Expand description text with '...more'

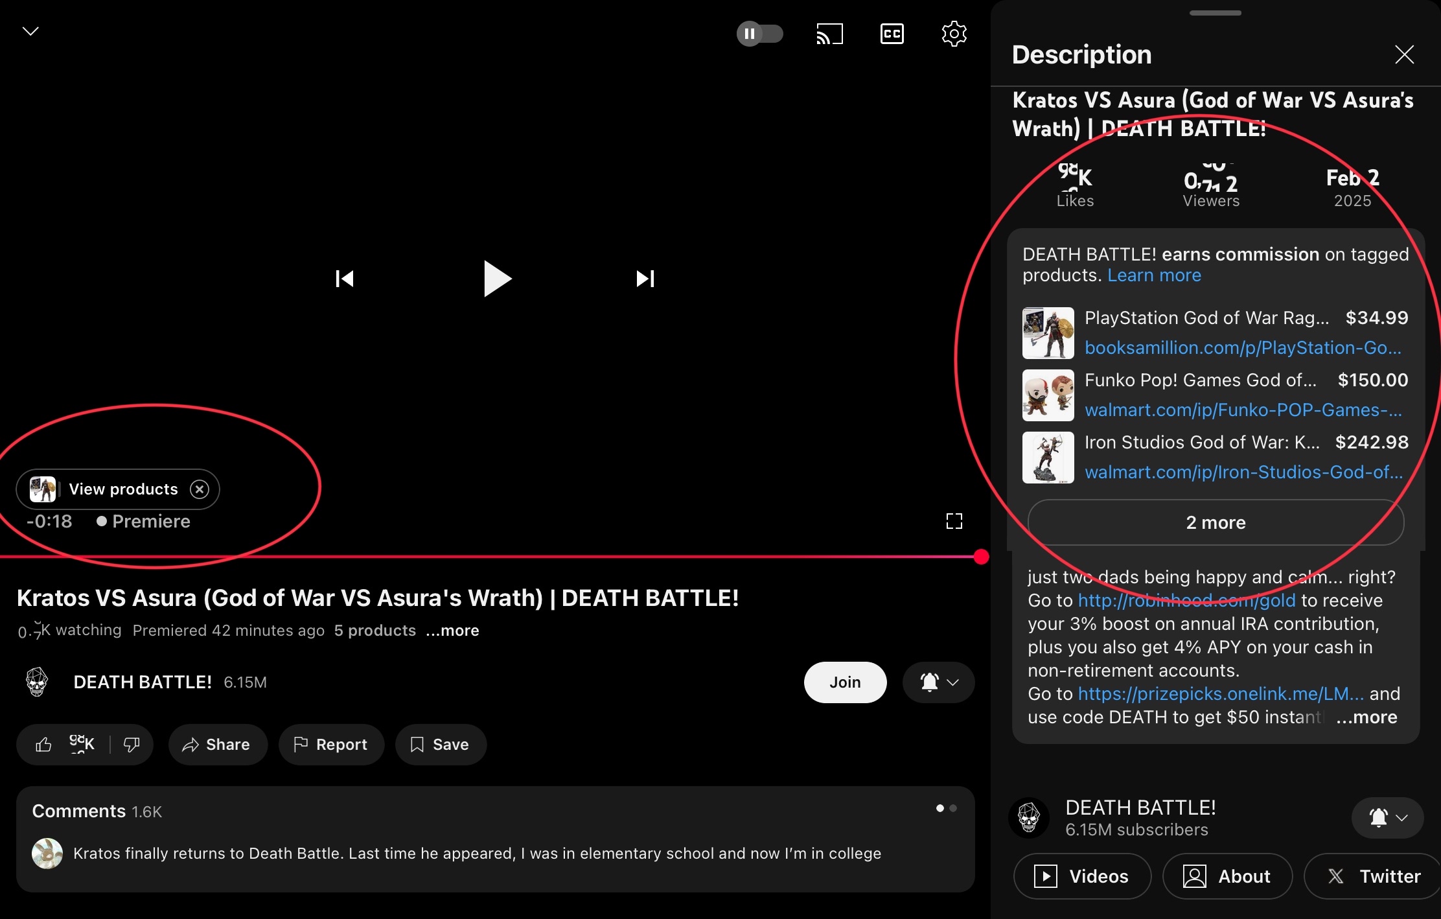point(1366,717)
